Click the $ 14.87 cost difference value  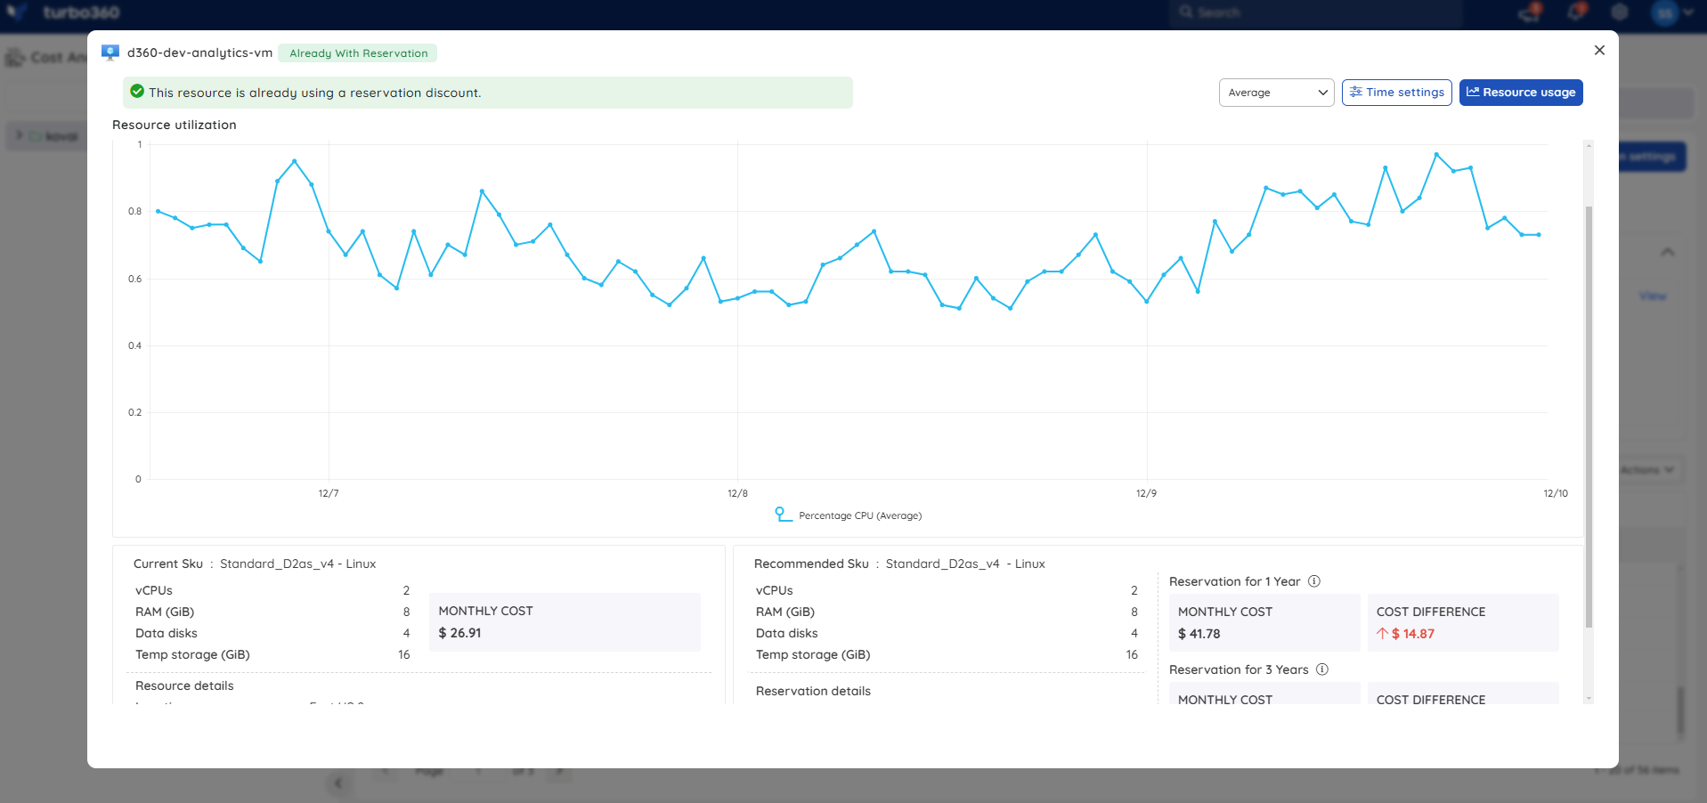coord(1413,634)
